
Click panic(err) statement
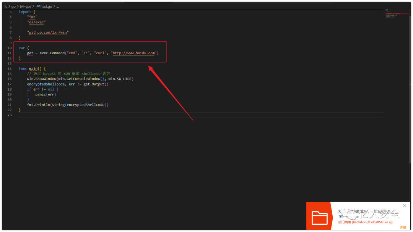(x=46, y=94)
